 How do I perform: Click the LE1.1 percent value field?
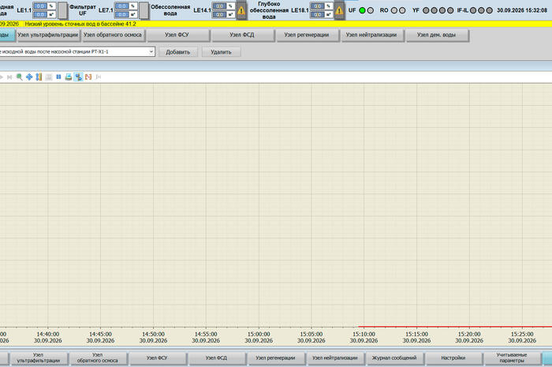click(40, 6)
